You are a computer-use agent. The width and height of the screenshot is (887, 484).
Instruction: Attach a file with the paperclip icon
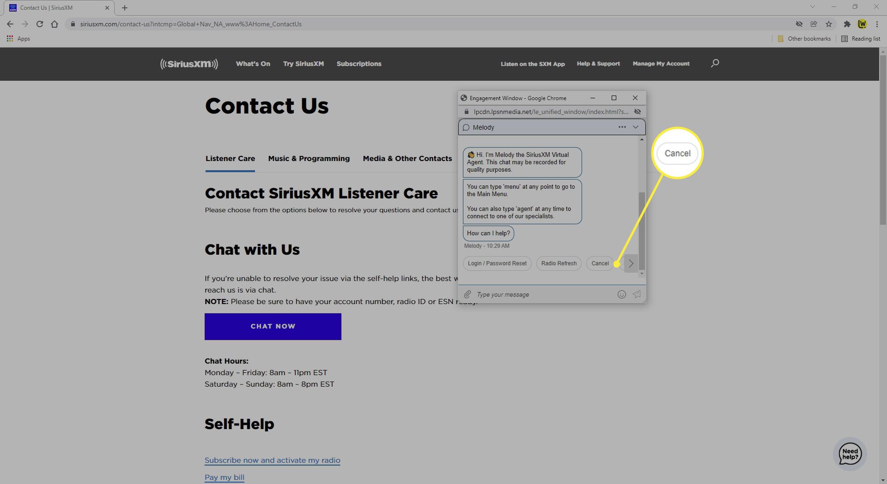(468, 294)
